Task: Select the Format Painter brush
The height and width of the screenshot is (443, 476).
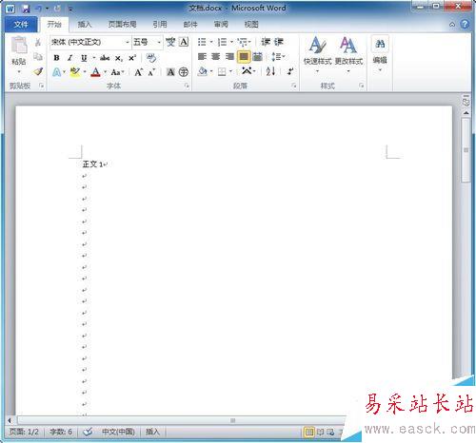Action: click(38, 71)
